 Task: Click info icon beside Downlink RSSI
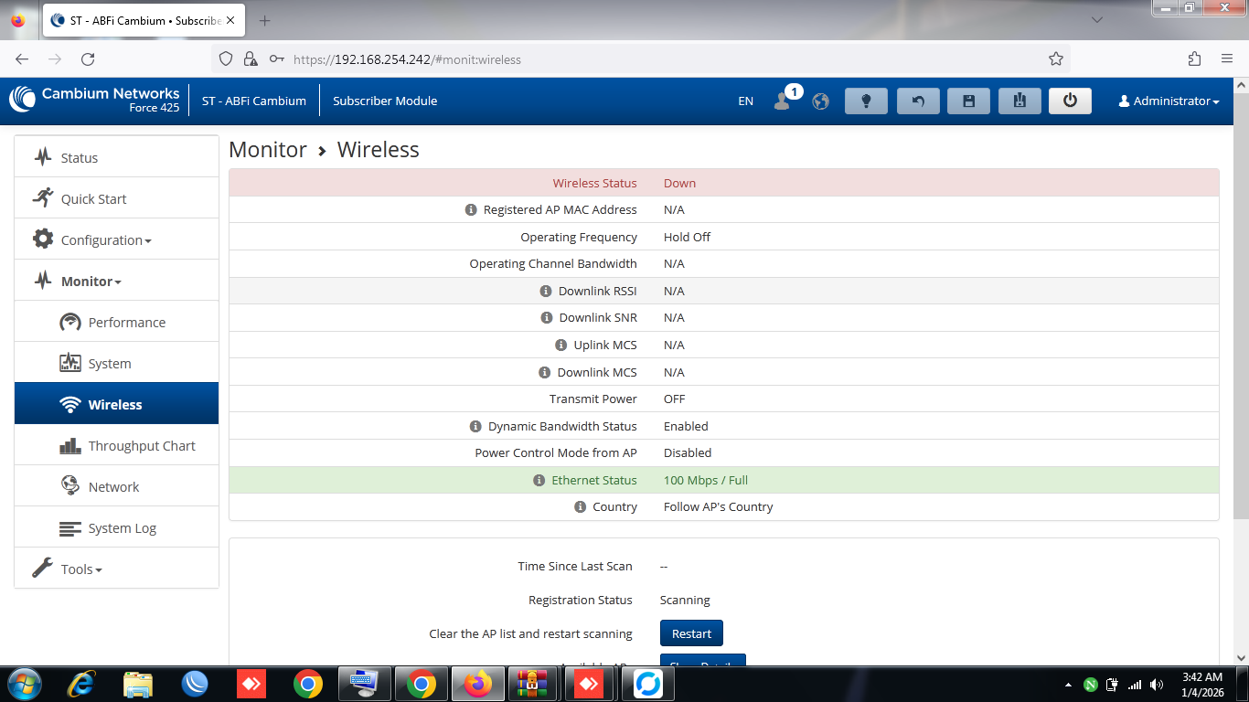547,291
